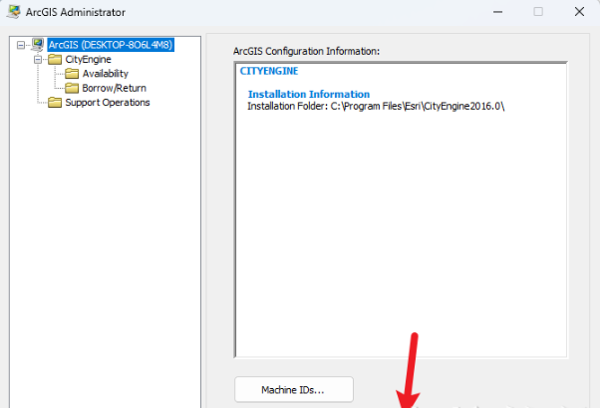This screenshot has height=408, width=600.
Task: Open the Borrow/Return tree entry
Action: (x=114, y=88)
